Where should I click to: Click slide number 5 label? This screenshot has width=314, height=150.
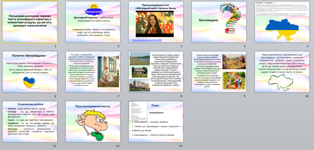tap(308, 47)
